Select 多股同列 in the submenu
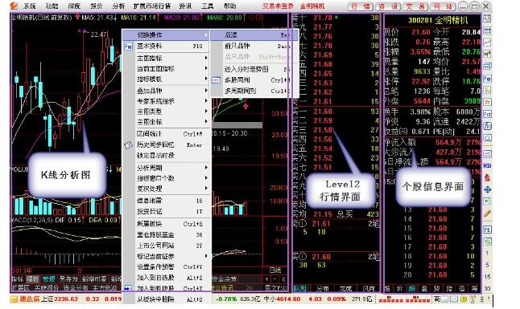This screenshot has width=520, height=309. pyautogui.click(x=254, y=80)
